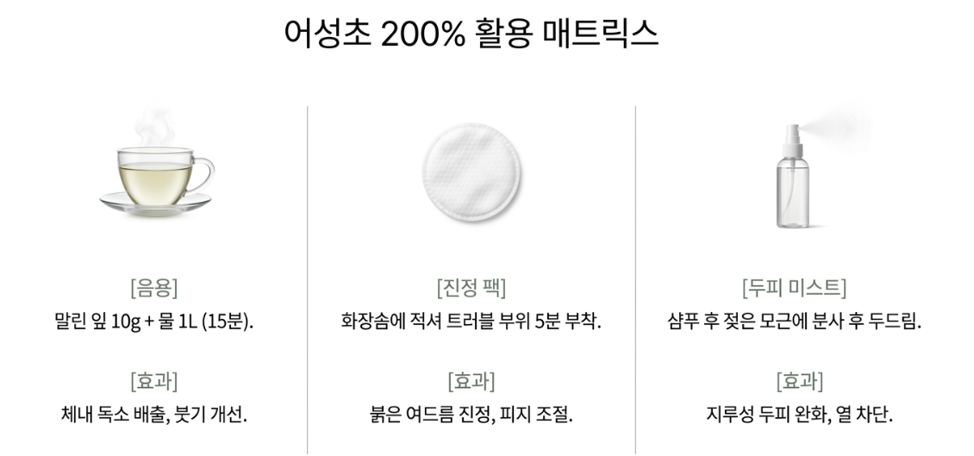974x456 pixels.
Task: Click the steam above the tea cup
Action: [x=154, y=127]
